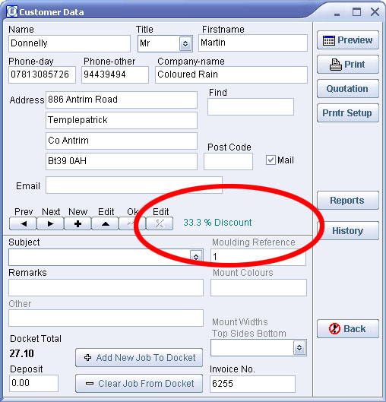Click the Print button with printer icon
The height and width of the screenshot is (402, 386).
tap(348, 65)
